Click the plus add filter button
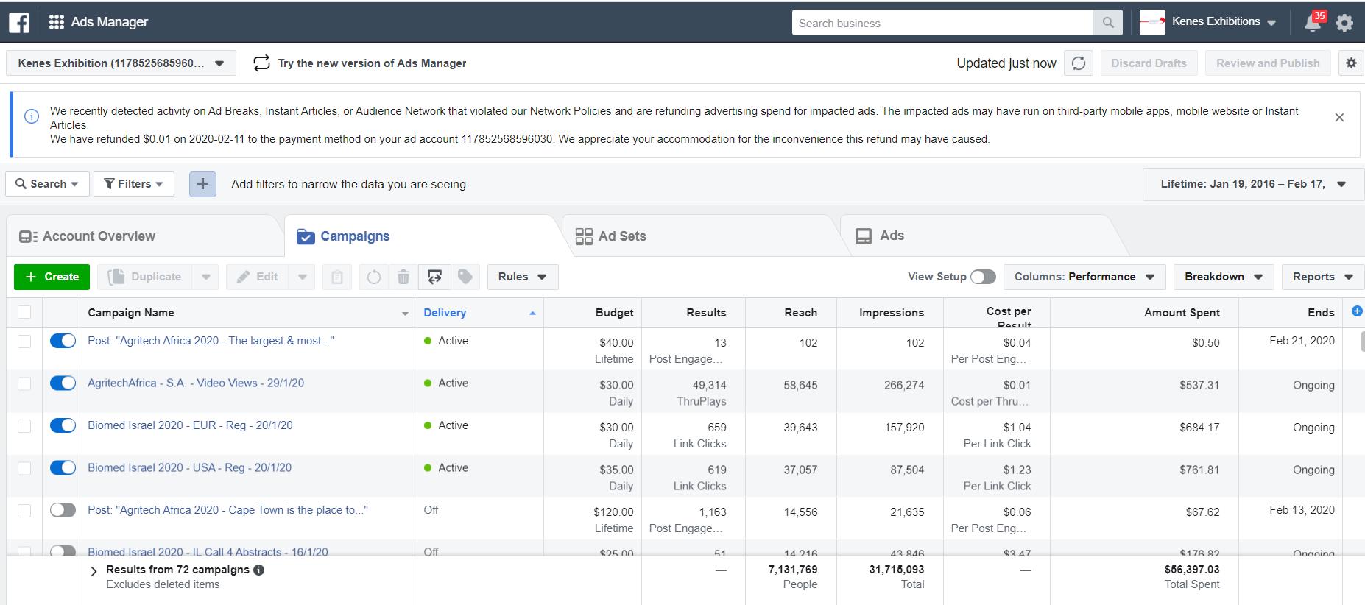1365x605 pixels. tap(202, 184)
